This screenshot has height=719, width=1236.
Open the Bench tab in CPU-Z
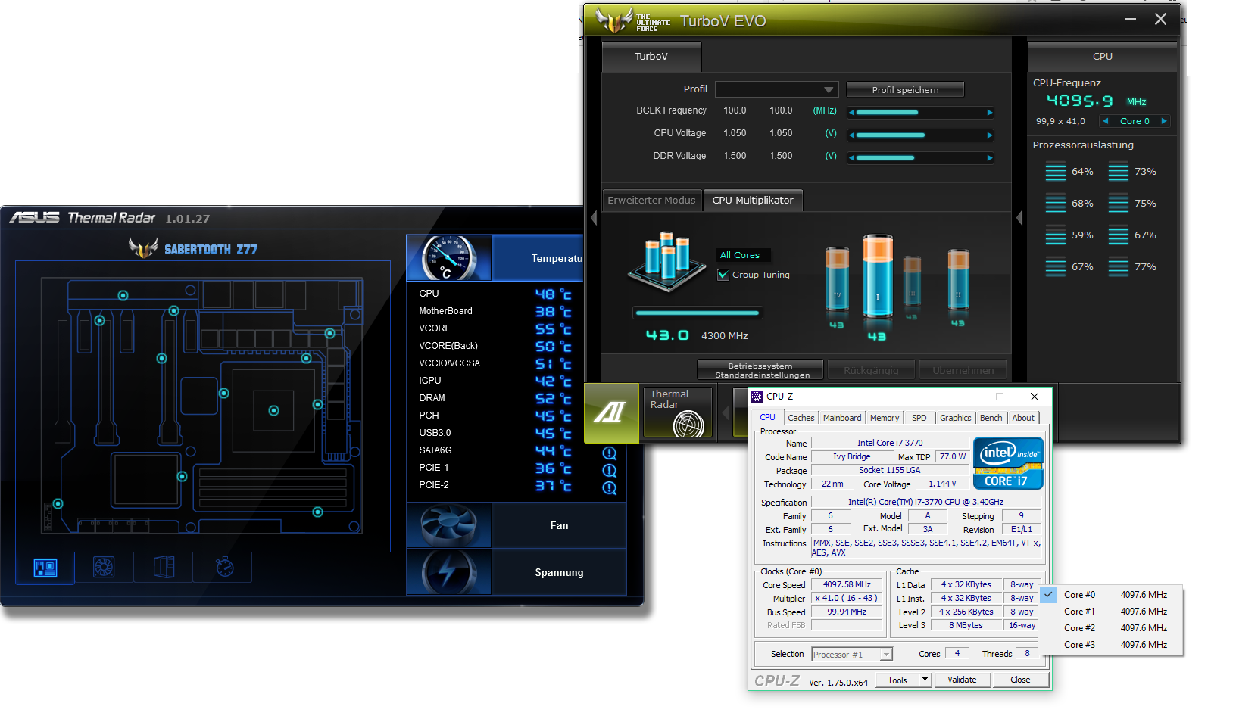(991, 418)
